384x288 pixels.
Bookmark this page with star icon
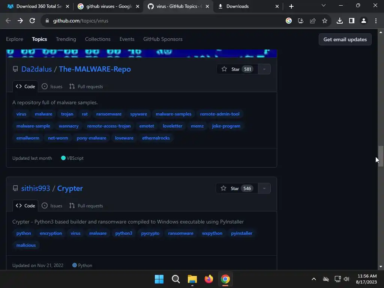click(x=325, y=21)
